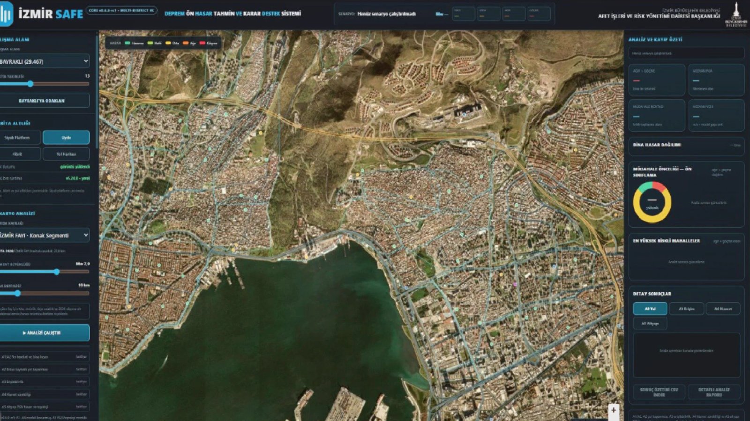Click the Detay Sonuçlar heading

652,294
